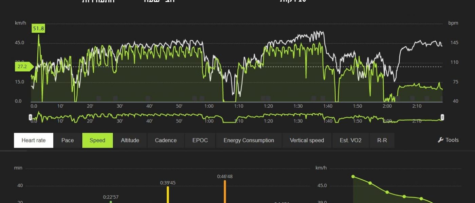Image resolution: width=475 pixels, height=203 pixels.
Task: Display the Energy Consumption graph
Action: pyautogui.click(x=249, y=140)
